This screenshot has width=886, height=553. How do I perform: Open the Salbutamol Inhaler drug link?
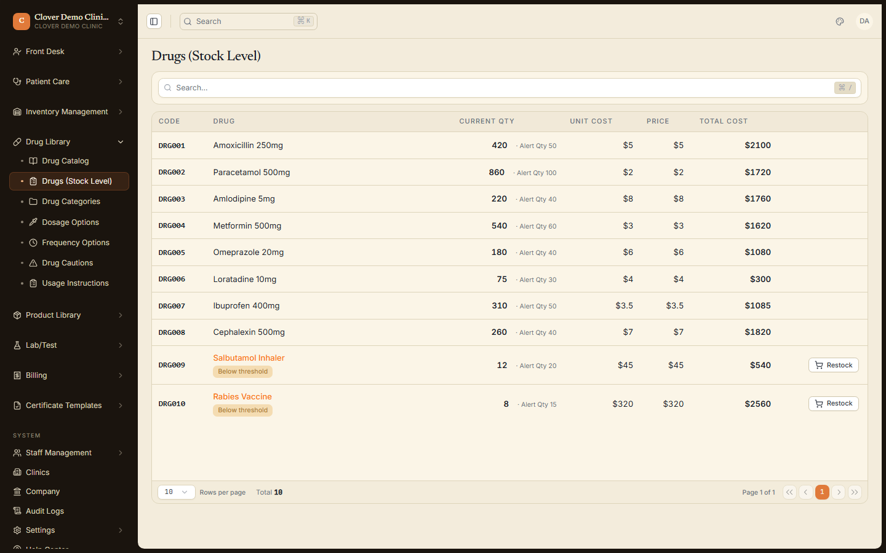pos(249,358)
